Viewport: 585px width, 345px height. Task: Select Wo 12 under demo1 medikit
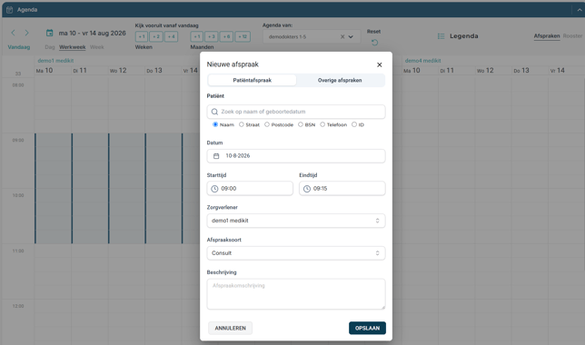point(118,71)
